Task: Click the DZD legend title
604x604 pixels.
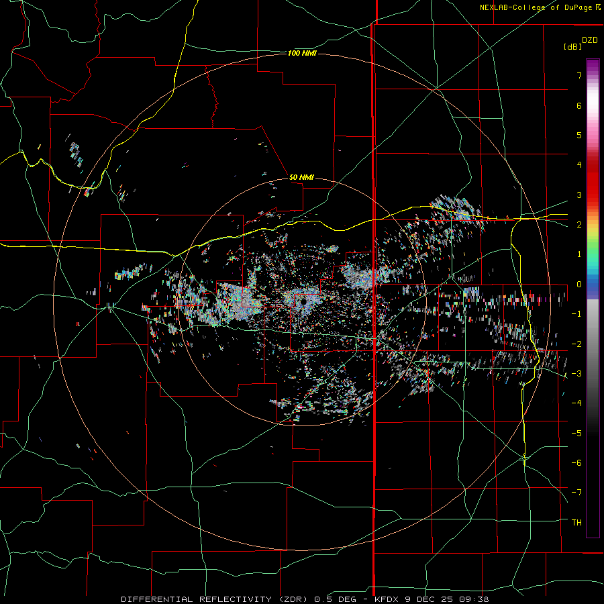Action: (590, 40)
